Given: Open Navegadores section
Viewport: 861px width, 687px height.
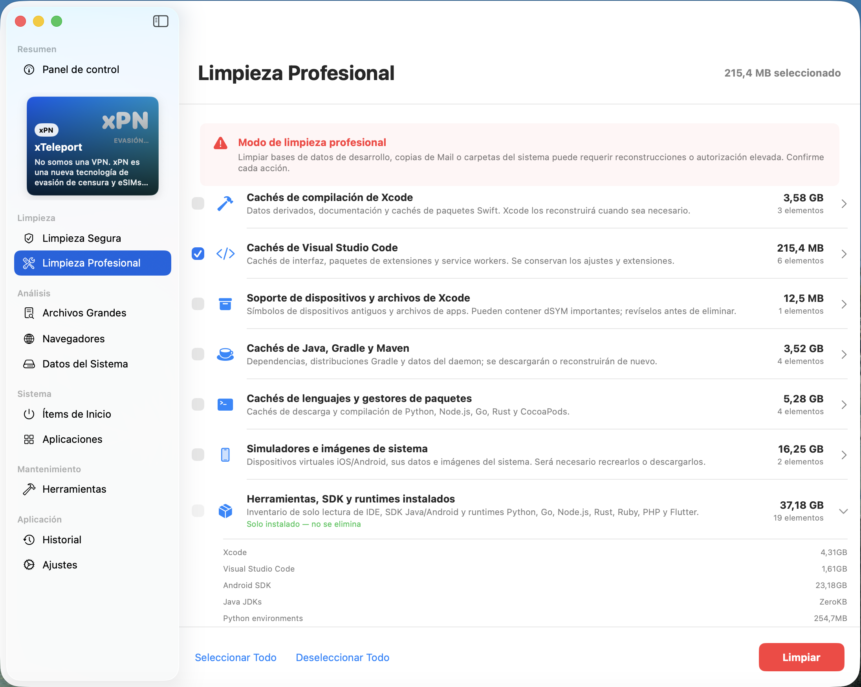Looking at the screenshot, I should tap(93, 339).
